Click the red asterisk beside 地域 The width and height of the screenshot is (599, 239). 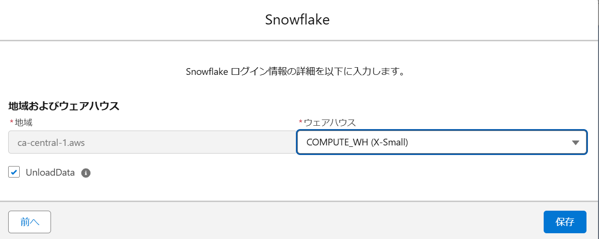(11, 122)
